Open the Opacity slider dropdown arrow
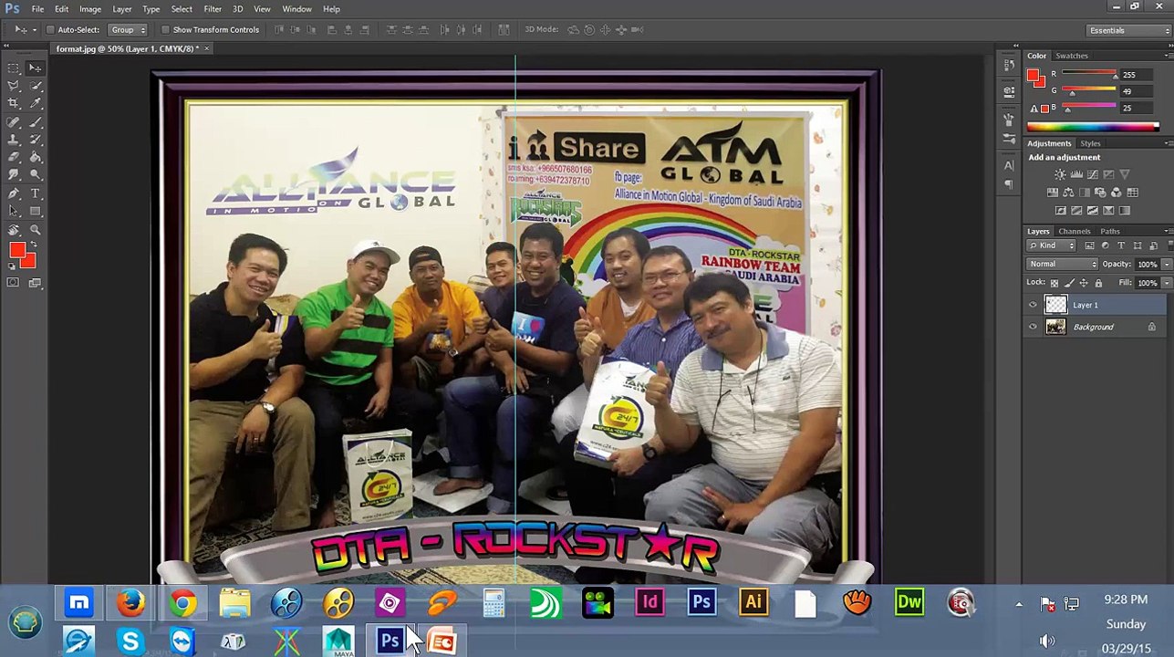 1167,265
